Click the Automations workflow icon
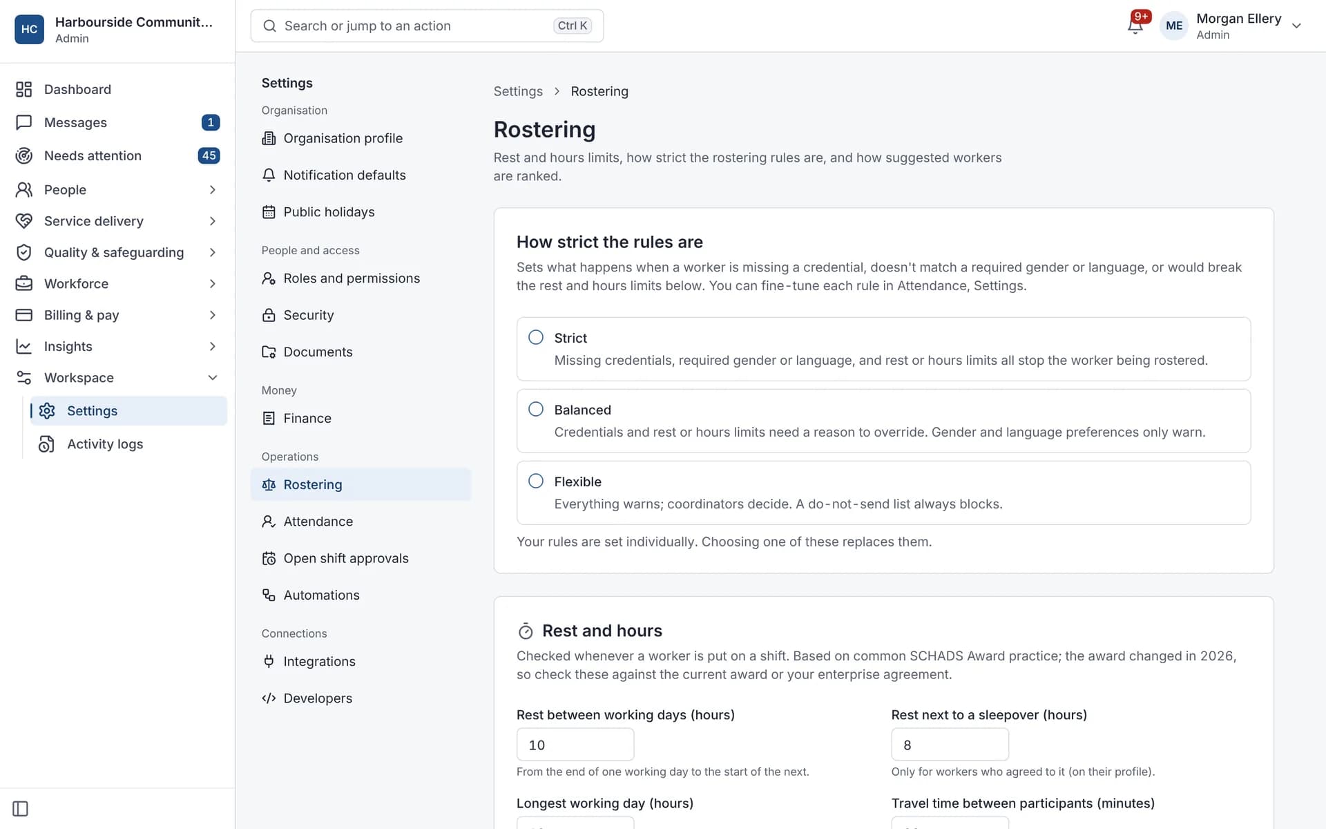1326x829 pixels. click(x=269, y=595)
